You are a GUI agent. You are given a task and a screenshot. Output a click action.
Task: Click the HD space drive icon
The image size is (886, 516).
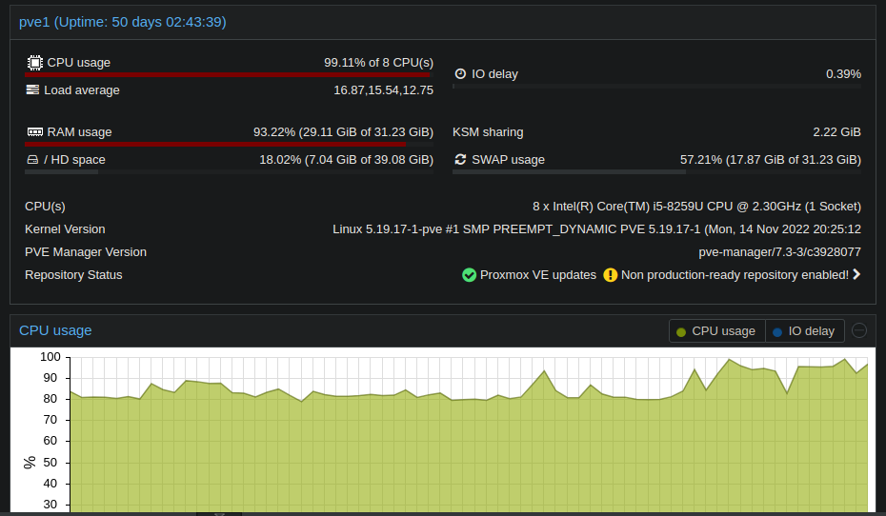(32, 160)
